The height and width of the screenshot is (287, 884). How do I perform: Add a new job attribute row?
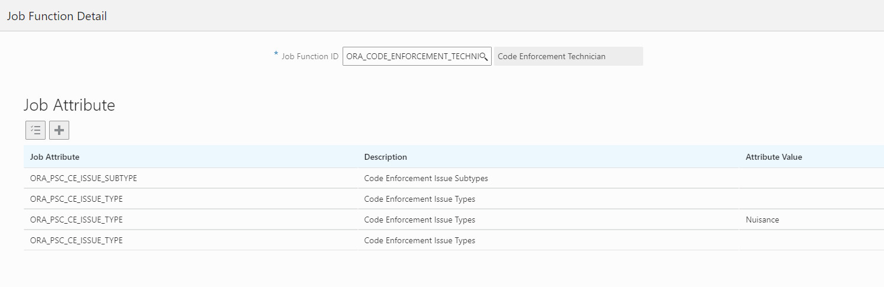[59, 130]
